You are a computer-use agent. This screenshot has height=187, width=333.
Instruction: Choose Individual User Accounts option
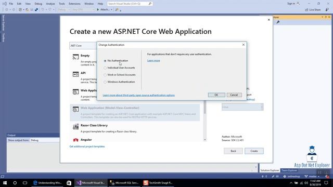point(105,68)
